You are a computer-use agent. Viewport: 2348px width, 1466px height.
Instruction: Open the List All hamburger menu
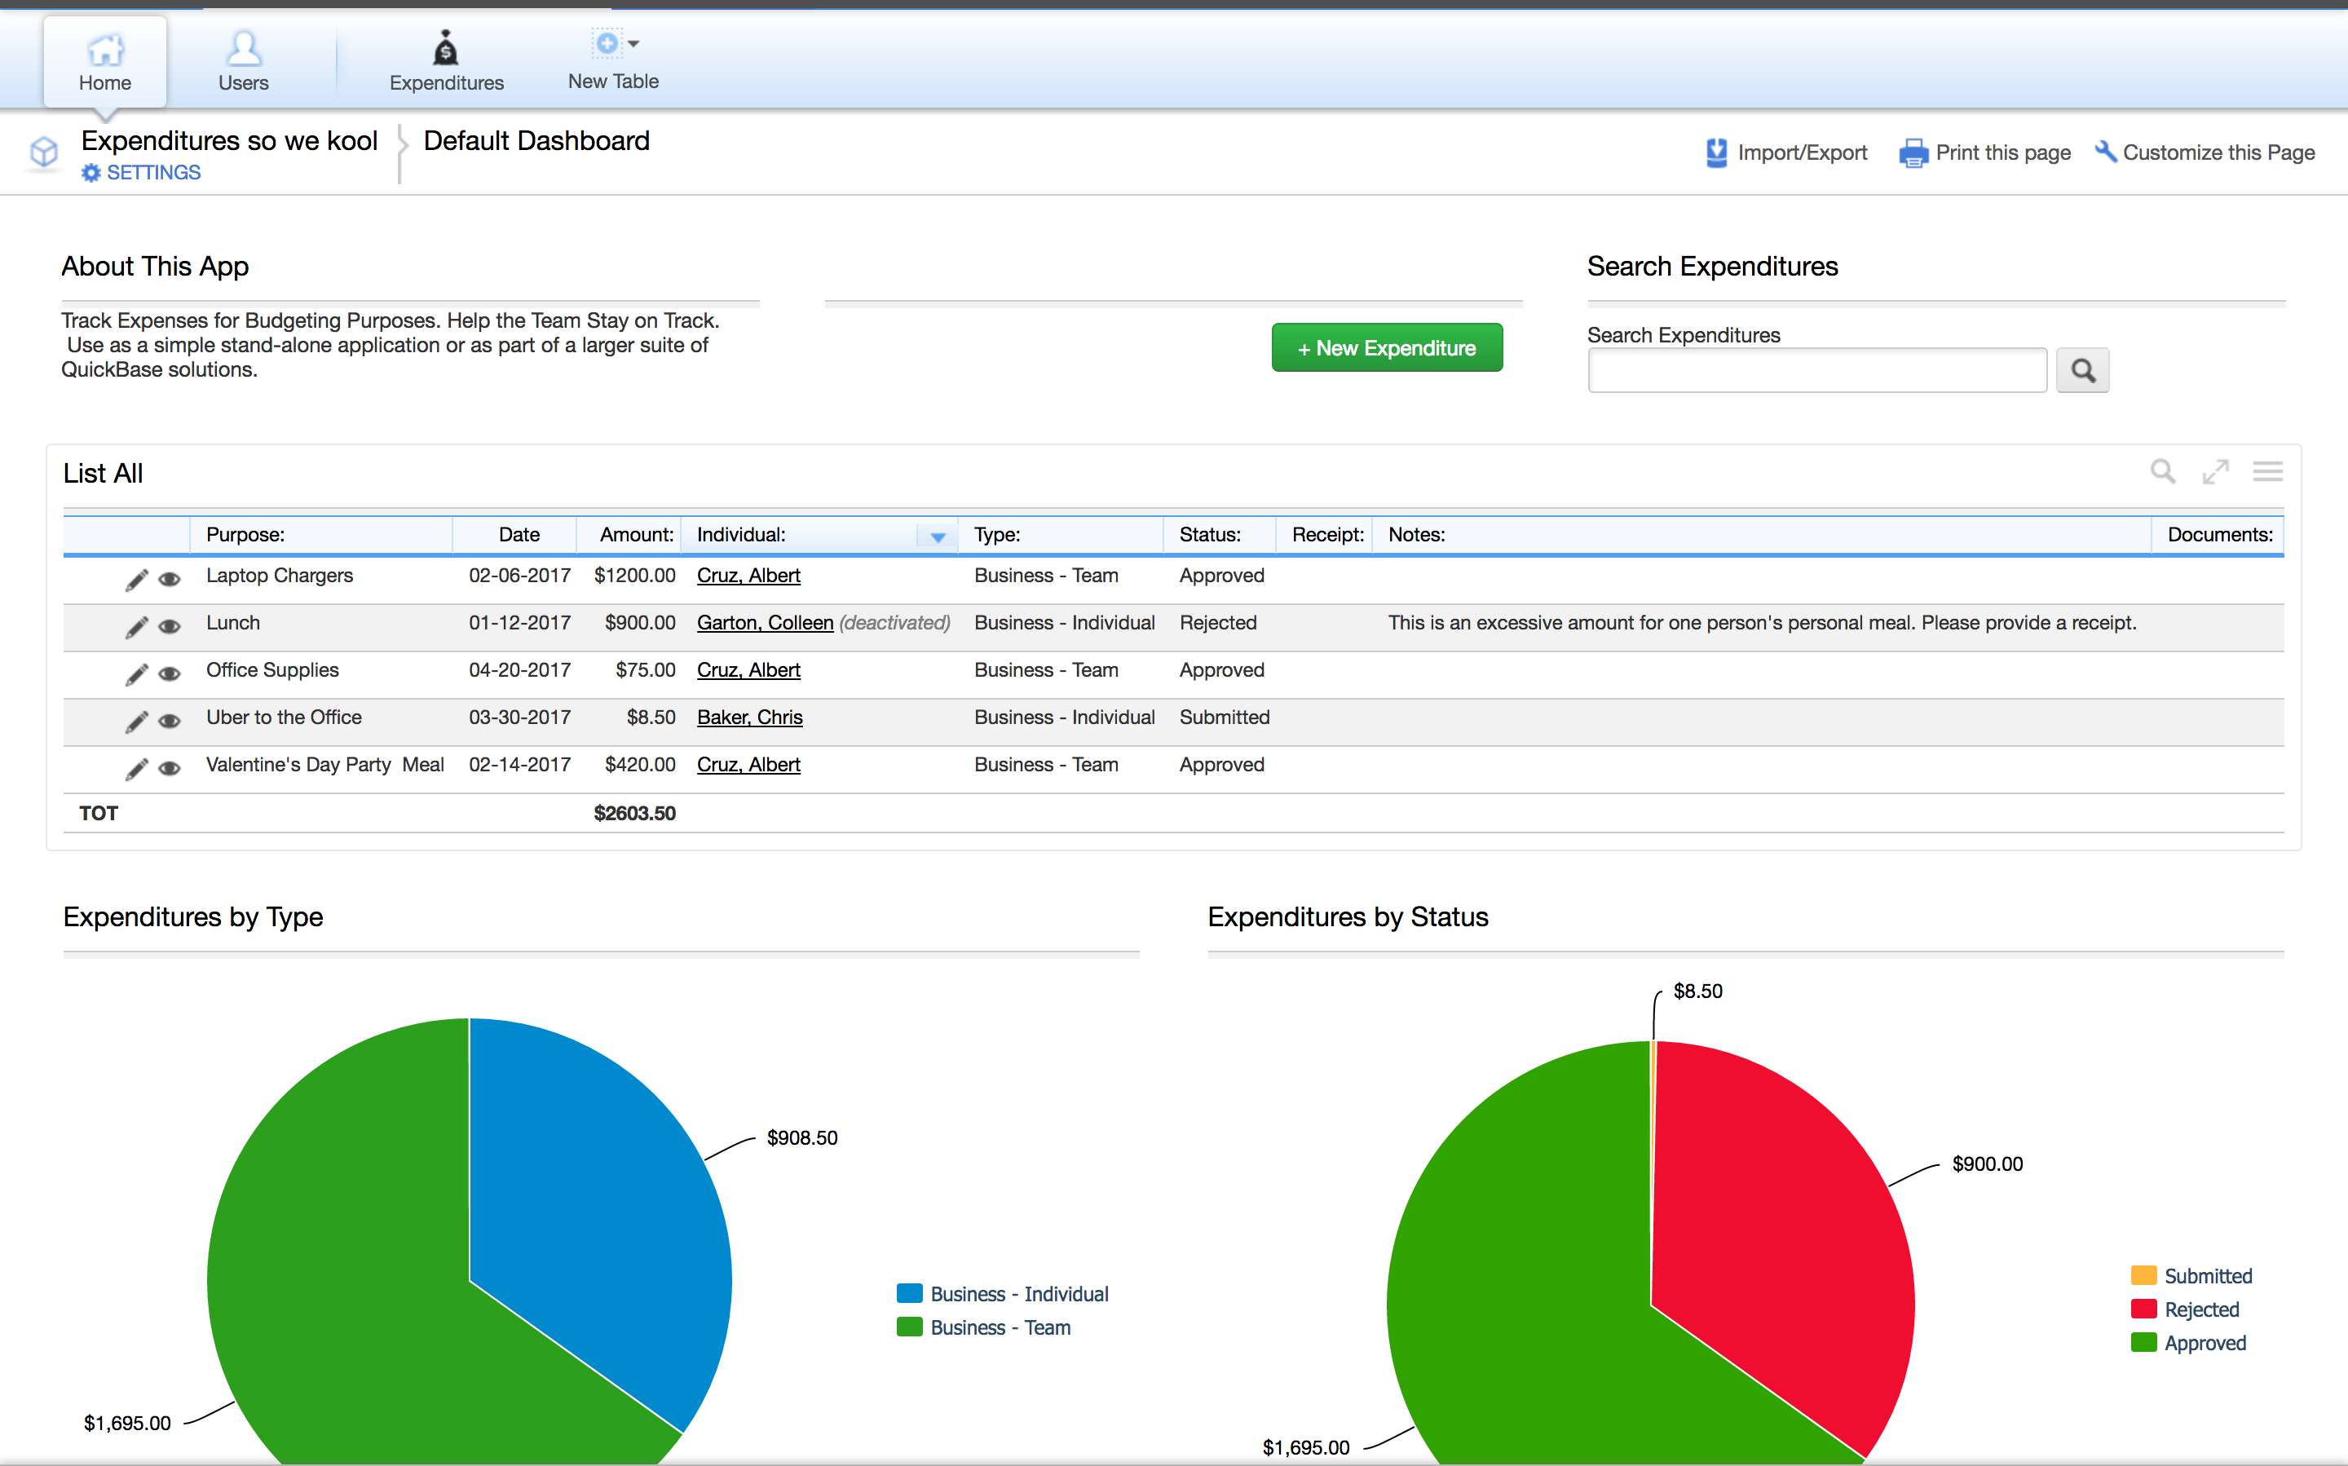[2267, 471]
